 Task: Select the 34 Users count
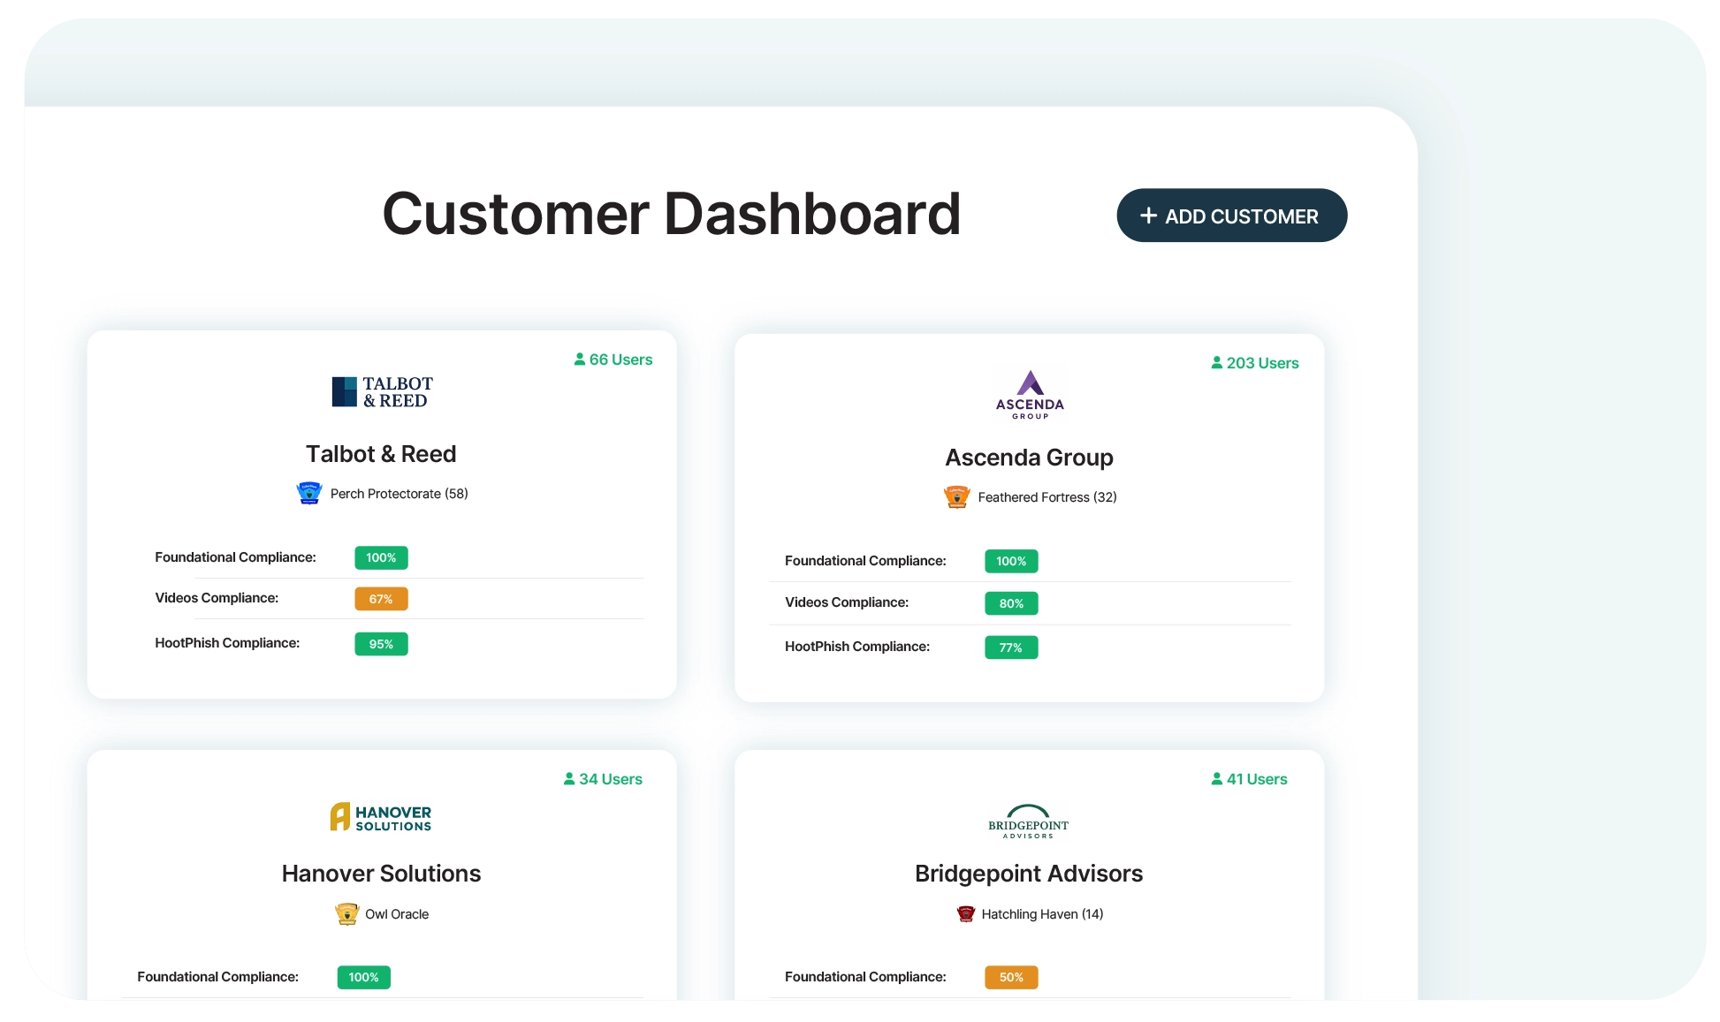(x=610, y=779)
